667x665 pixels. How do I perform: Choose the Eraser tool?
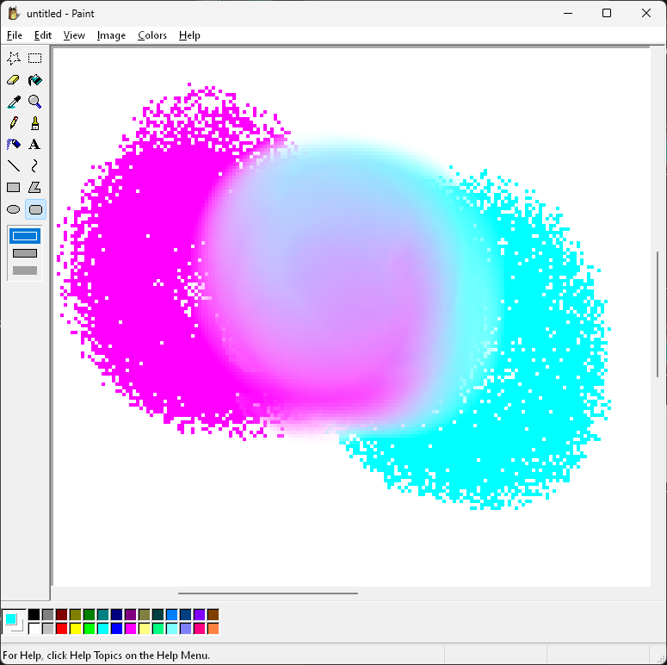click(14, 79)
